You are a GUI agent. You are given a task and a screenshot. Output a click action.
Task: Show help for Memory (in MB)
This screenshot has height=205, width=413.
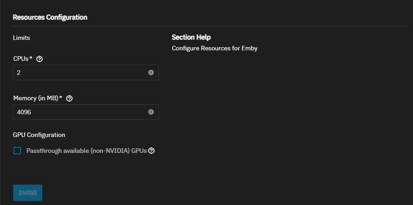coord(69,98)
